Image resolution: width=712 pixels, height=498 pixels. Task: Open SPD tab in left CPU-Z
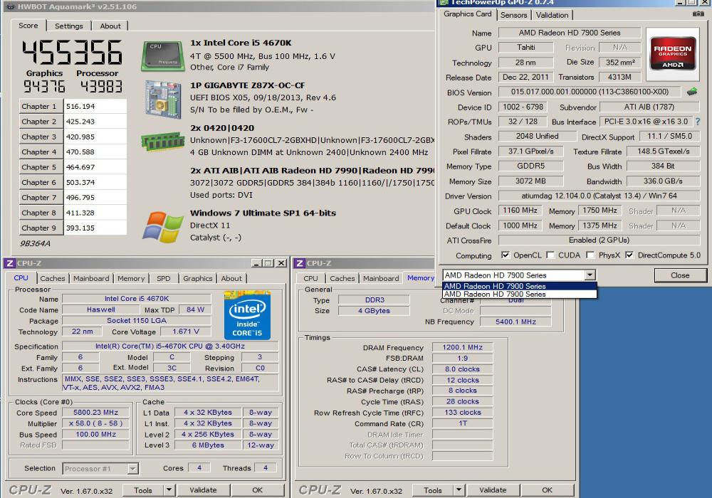(x=164, y=278)
